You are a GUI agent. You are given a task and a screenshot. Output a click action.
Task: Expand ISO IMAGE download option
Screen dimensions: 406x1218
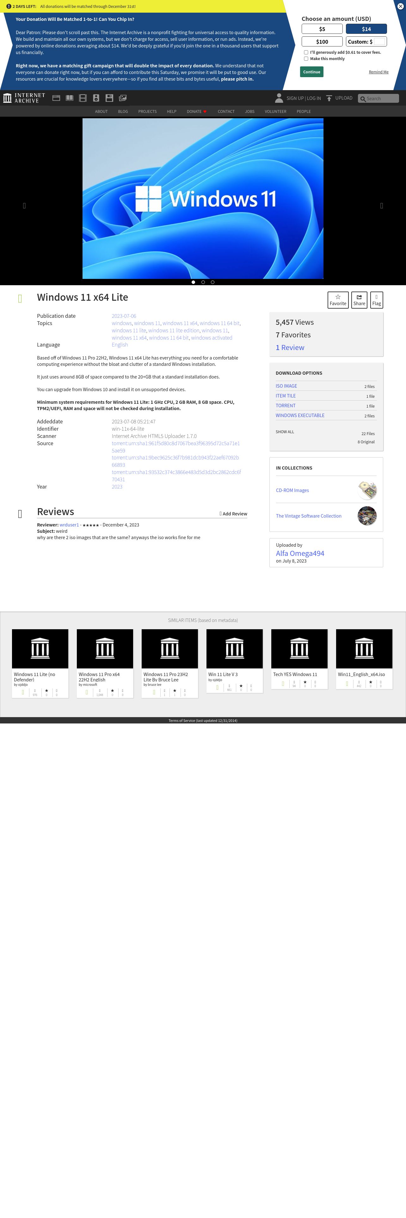coord(286,386)
